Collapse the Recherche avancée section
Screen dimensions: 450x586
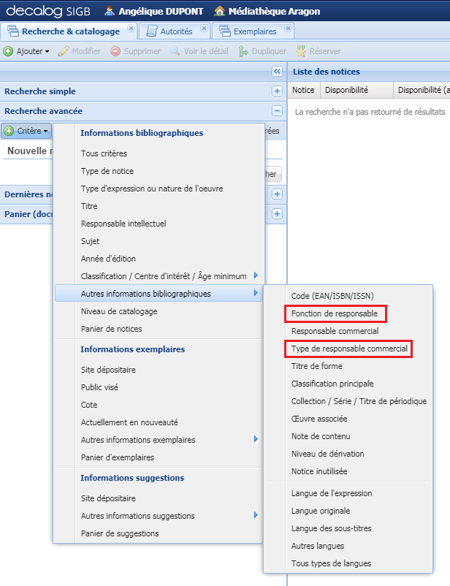[277, 111]
